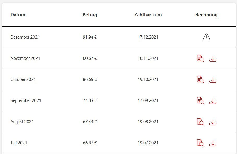
Task: Click the Betrag column header
Action: click(90, 15)
